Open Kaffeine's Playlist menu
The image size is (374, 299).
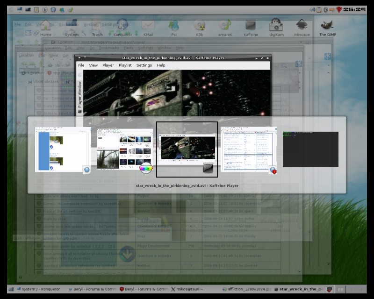(125, 65)
